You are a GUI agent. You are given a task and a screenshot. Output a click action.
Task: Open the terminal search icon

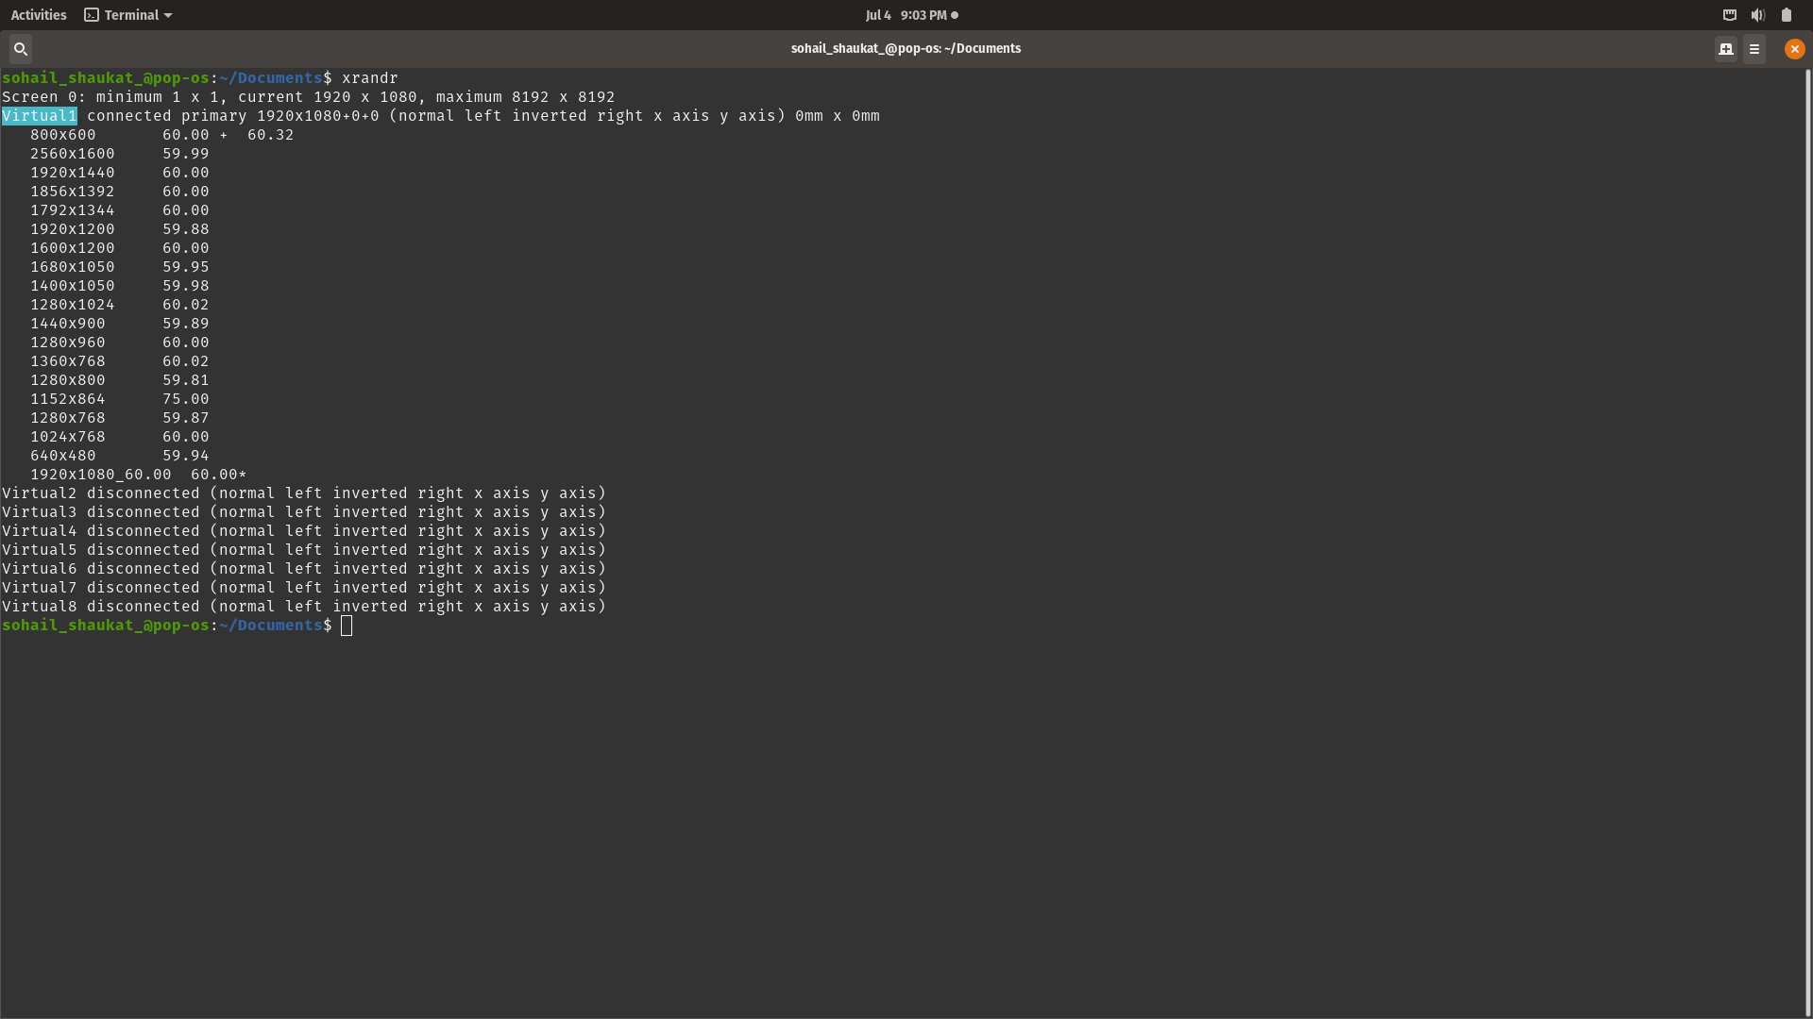tap(20, 49)
